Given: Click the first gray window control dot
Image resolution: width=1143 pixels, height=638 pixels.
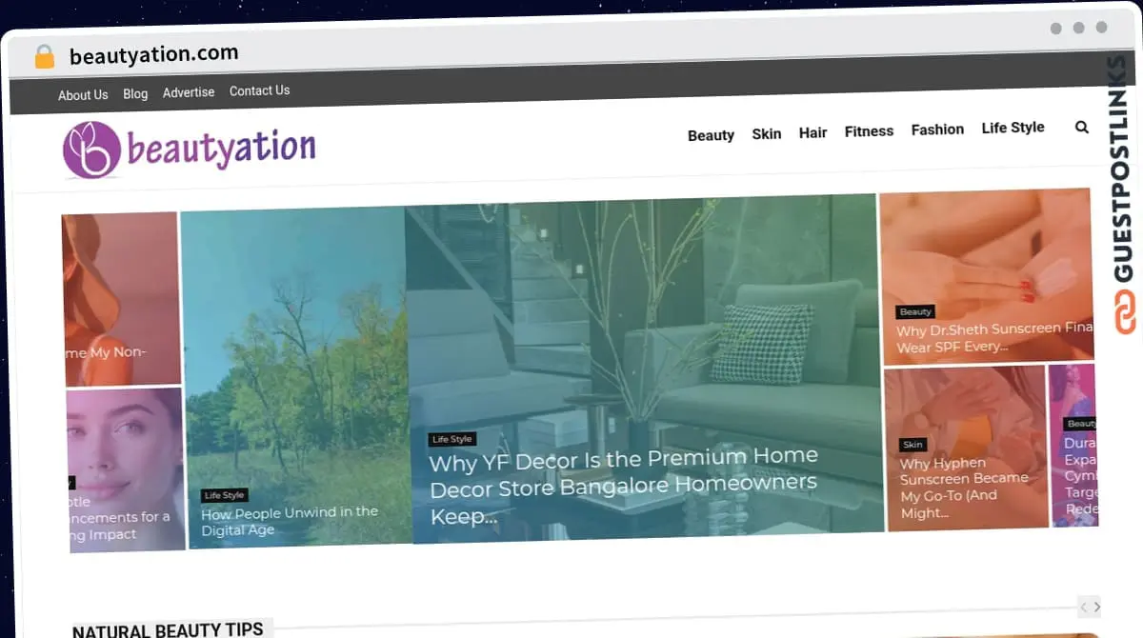Looking at the screenshot, I should pyautogui.click(x=1056, y=29).
